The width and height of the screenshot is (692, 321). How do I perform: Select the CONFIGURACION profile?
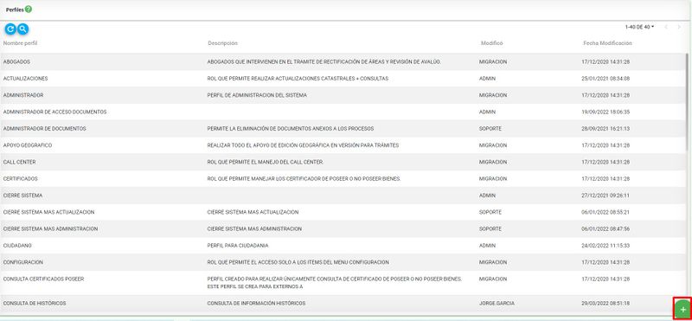click(x=23, y=262)
